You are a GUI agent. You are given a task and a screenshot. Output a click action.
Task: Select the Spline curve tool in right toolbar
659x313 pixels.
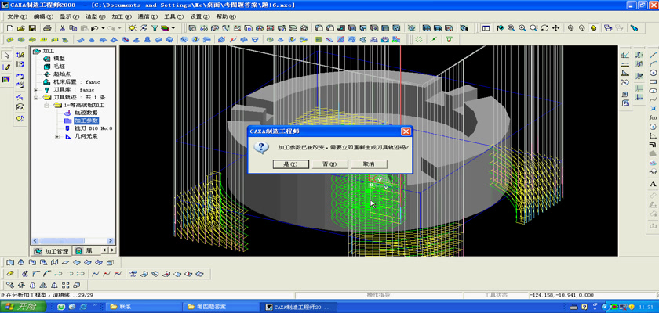click(653, 99)
